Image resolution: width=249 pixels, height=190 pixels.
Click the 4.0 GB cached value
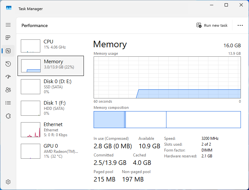point(142,163)
